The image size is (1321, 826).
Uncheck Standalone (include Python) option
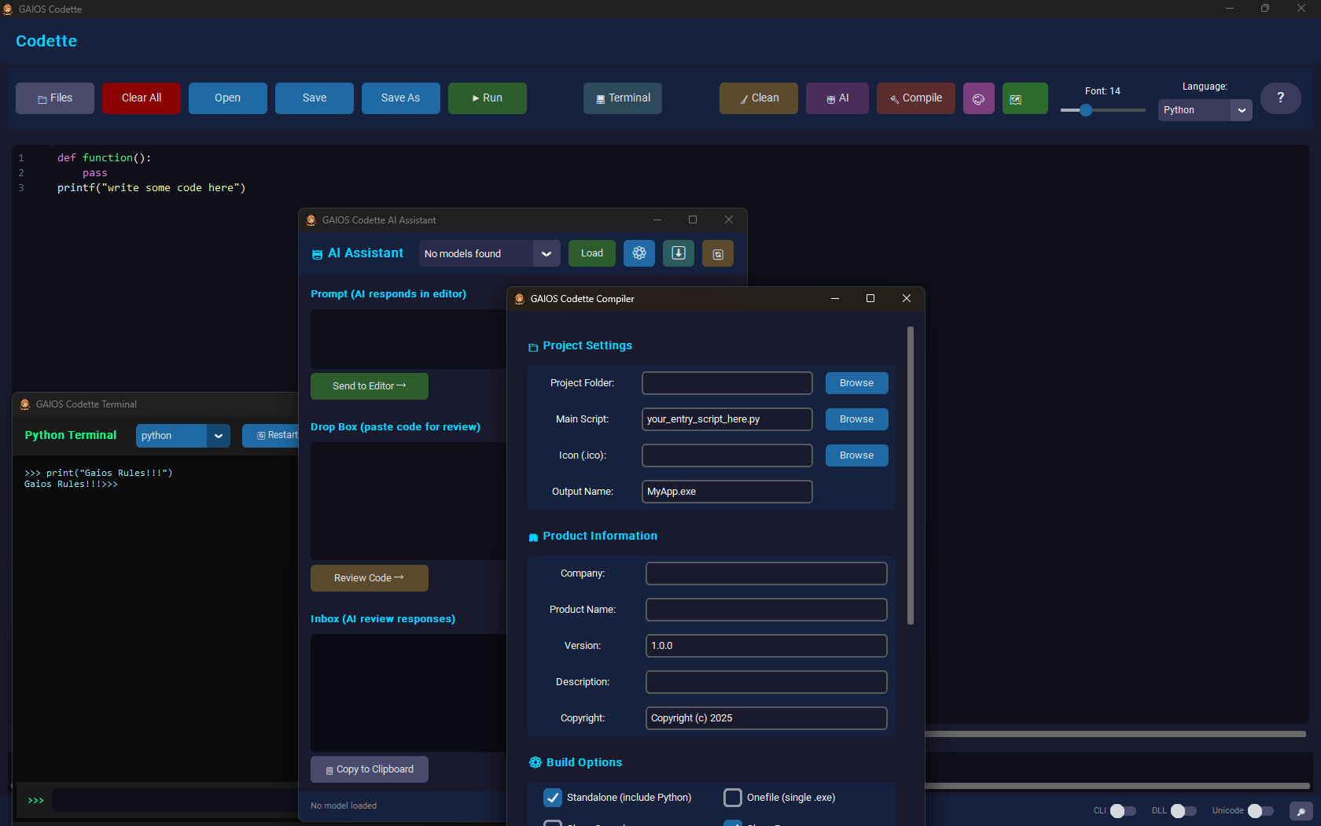pos(553,797)
